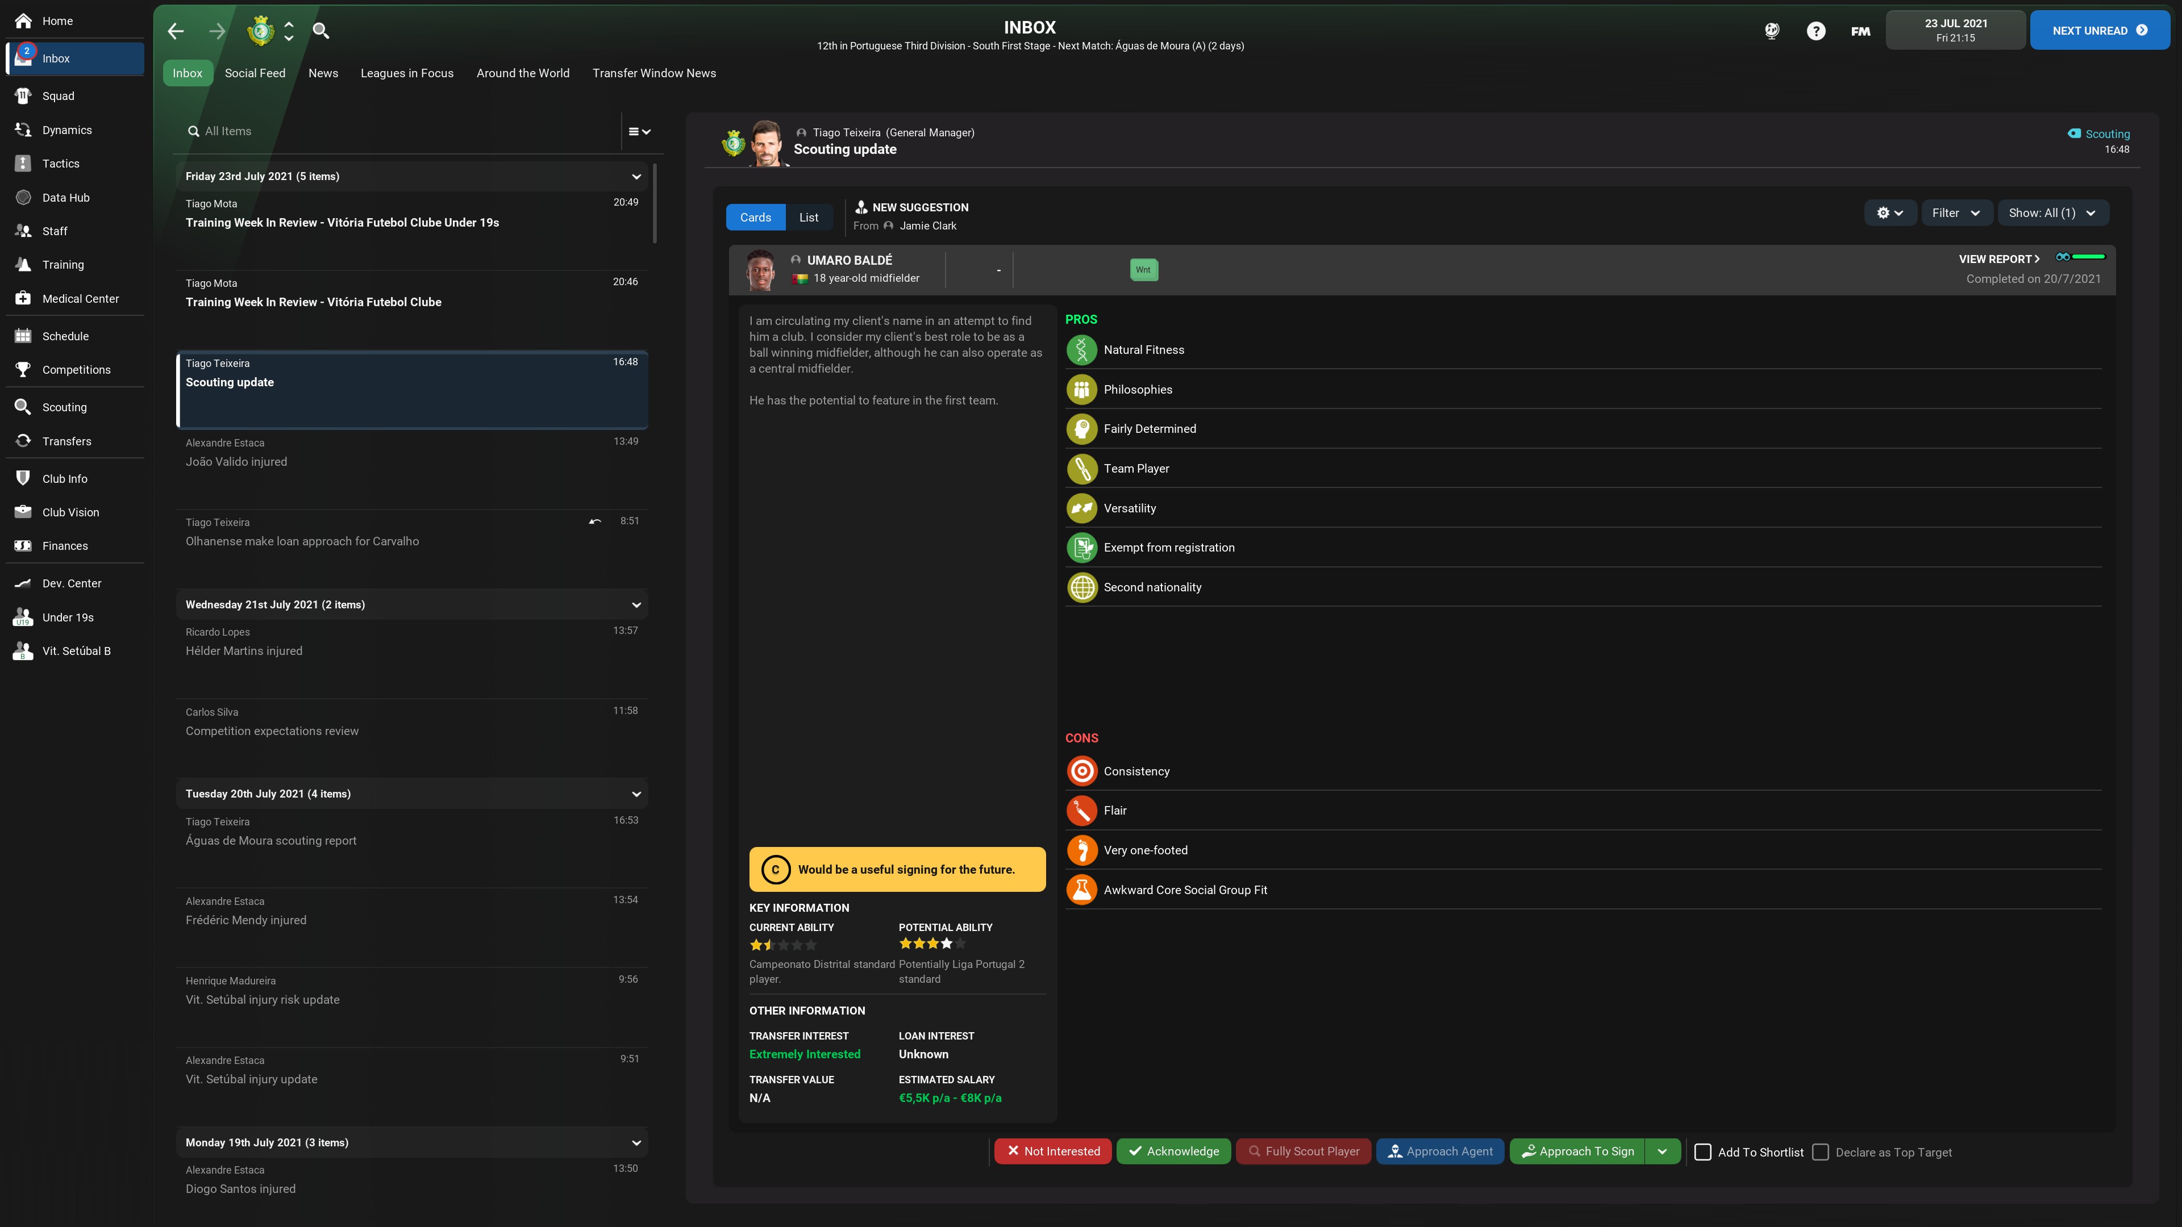Go back with the left arrow icon
Viewport: 2182px width, 1227px height.
click(176, 31)
